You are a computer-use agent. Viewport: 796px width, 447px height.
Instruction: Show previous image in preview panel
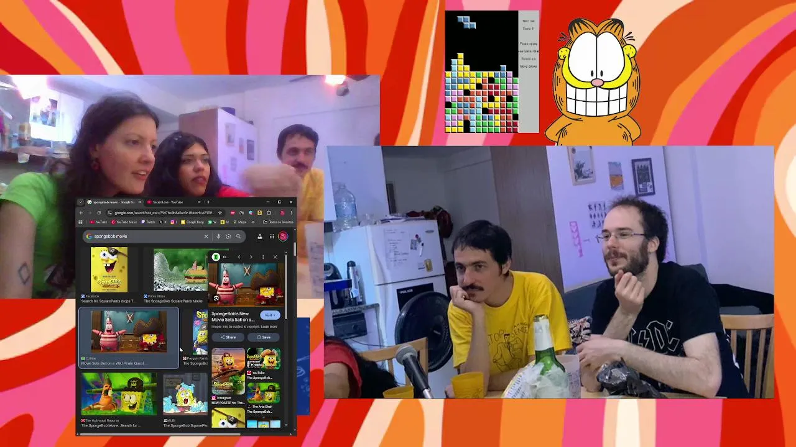239,257
